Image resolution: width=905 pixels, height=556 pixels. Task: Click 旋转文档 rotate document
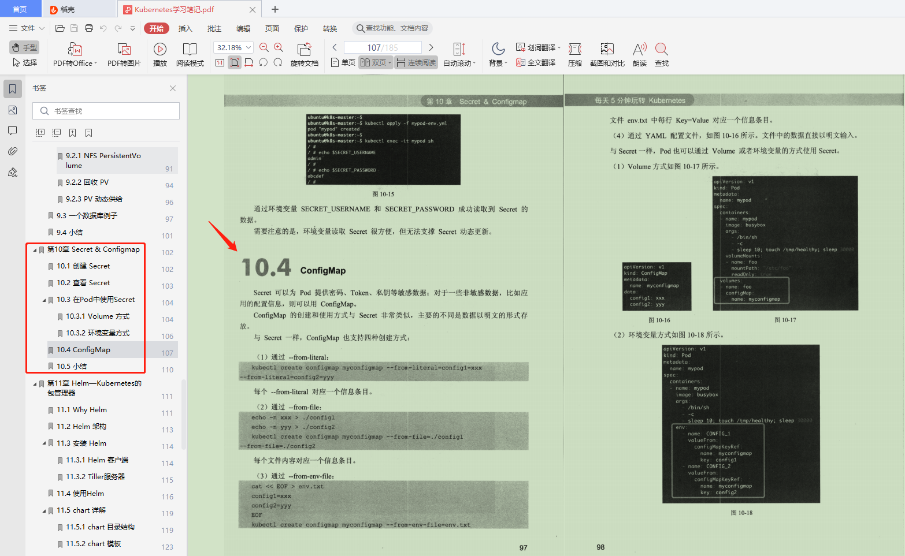[x=304, y=55]
